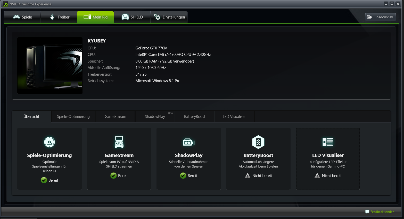Click the ShadowPlay button at top right
404x219 pixels.
[380, 17]
